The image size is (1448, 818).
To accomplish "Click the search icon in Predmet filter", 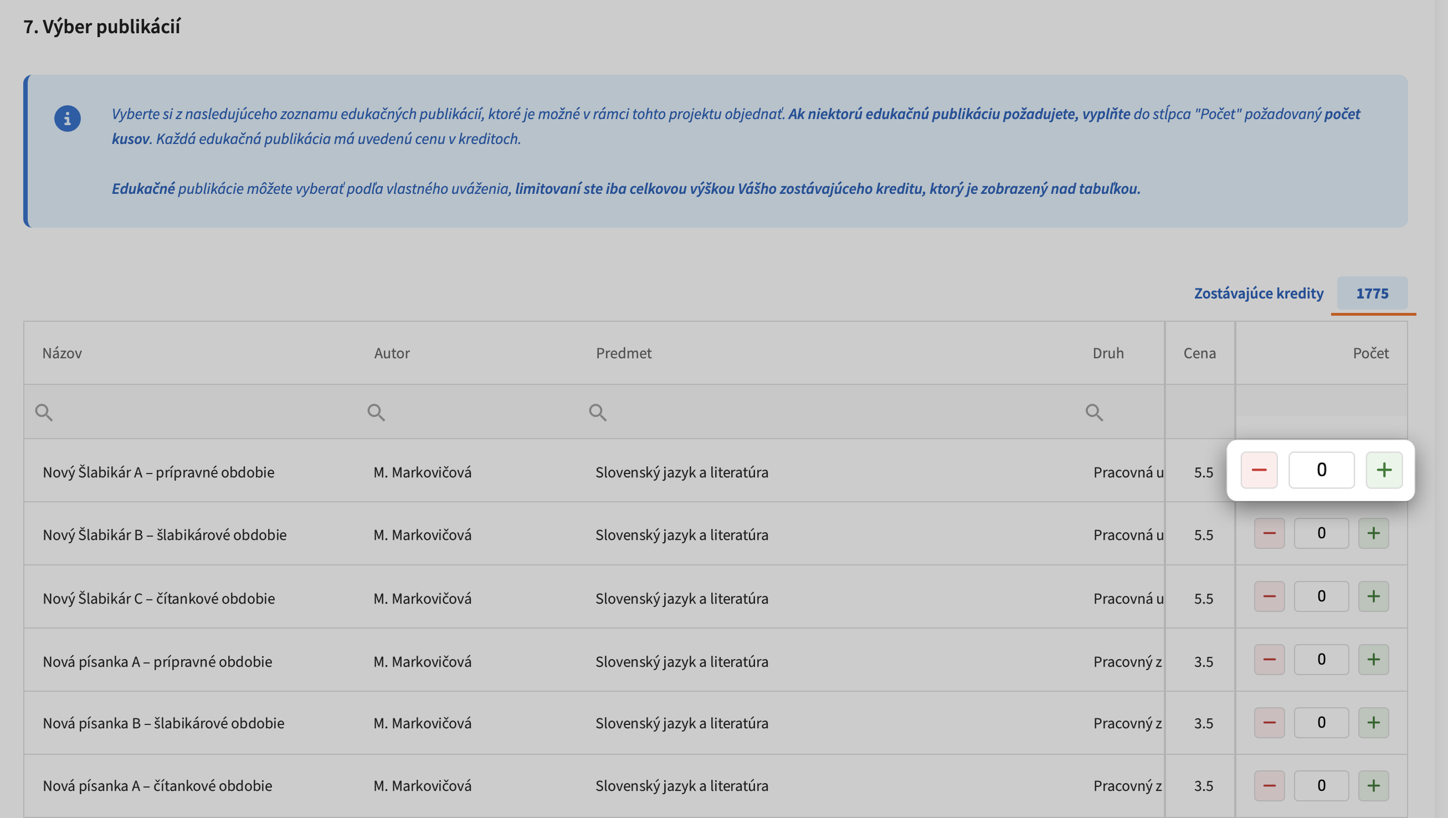I will click(x=598, y=413).
